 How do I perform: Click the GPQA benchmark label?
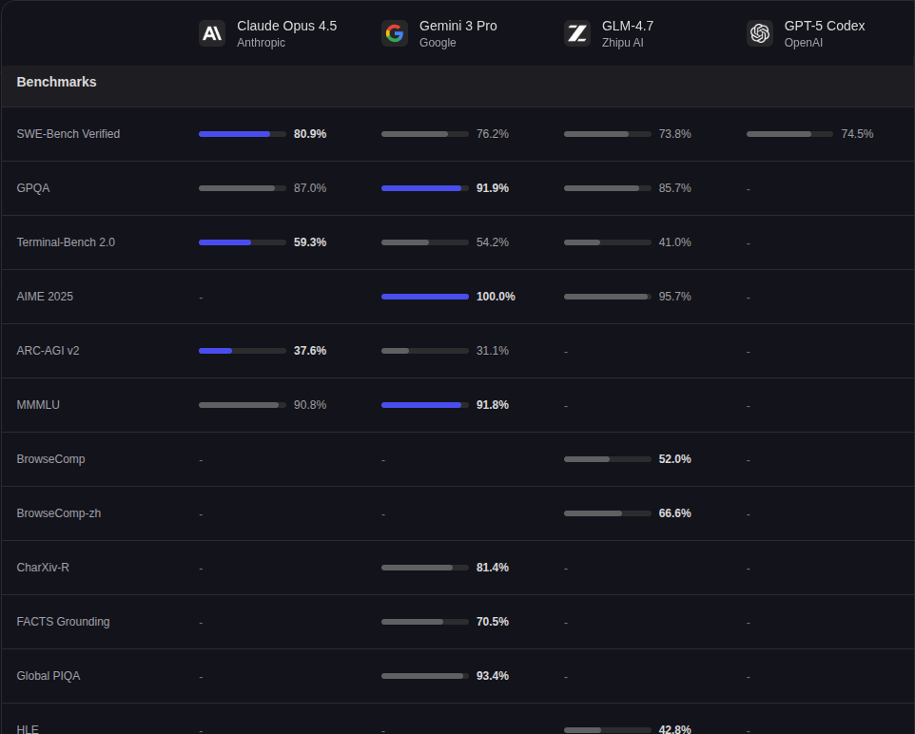pyautogui.click(x=33, y=188)
